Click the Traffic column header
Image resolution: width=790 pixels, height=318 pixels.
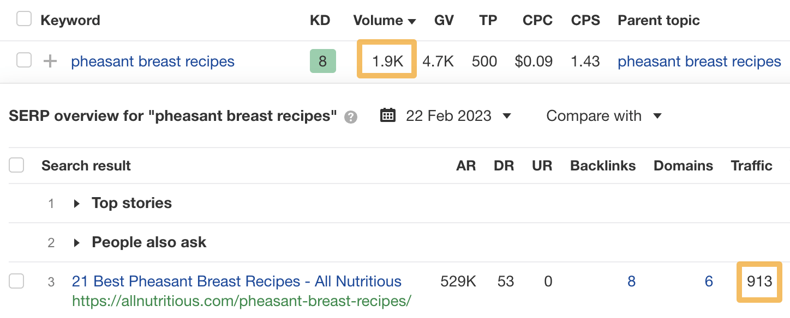coord(751,165)
